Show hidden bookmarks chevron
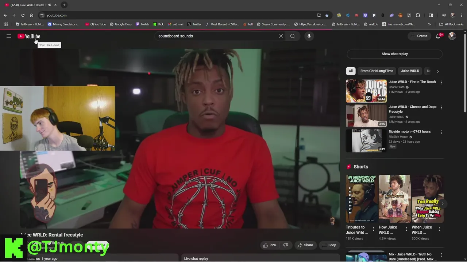 click(429, 24)
